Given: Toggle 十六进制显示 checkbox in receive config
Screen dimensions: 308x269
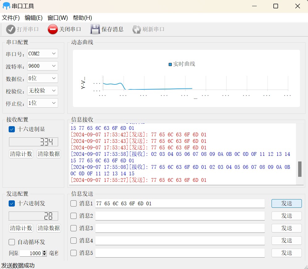Looking at the screenshot, I should 12,129.
